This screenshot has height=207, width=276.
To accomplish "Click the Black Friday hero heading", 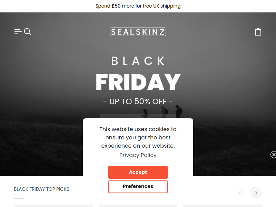I will pyautogui.click(x=138, y=73).
